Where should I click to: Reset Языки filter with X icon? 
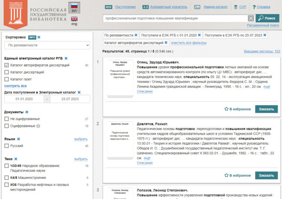click(x=19, y=139)
